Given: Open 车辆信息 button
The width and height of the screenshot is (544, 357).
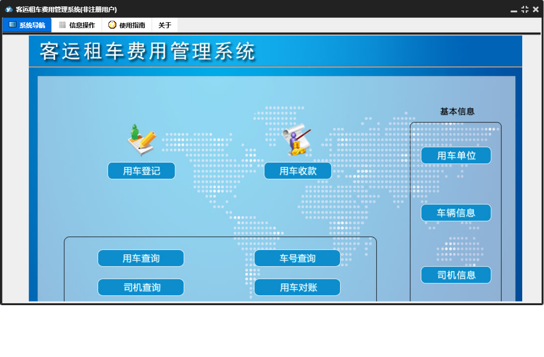Looking at the screenshot, I should click(x=456, y=213).
